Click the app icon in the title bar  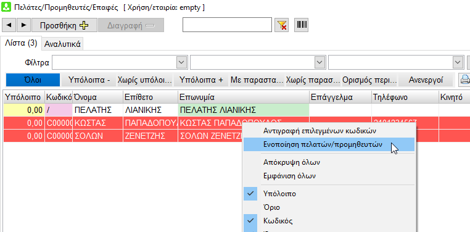(x=6, y=7)
